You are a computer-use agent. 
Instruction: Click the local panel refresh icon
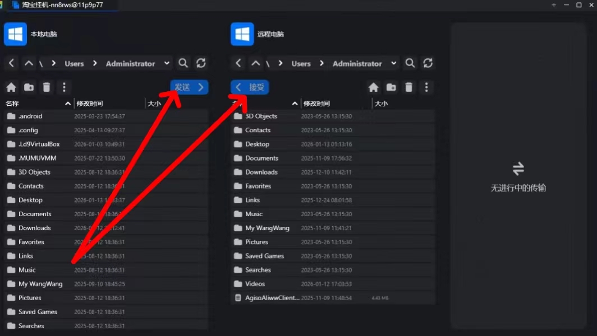click(201, 63)
